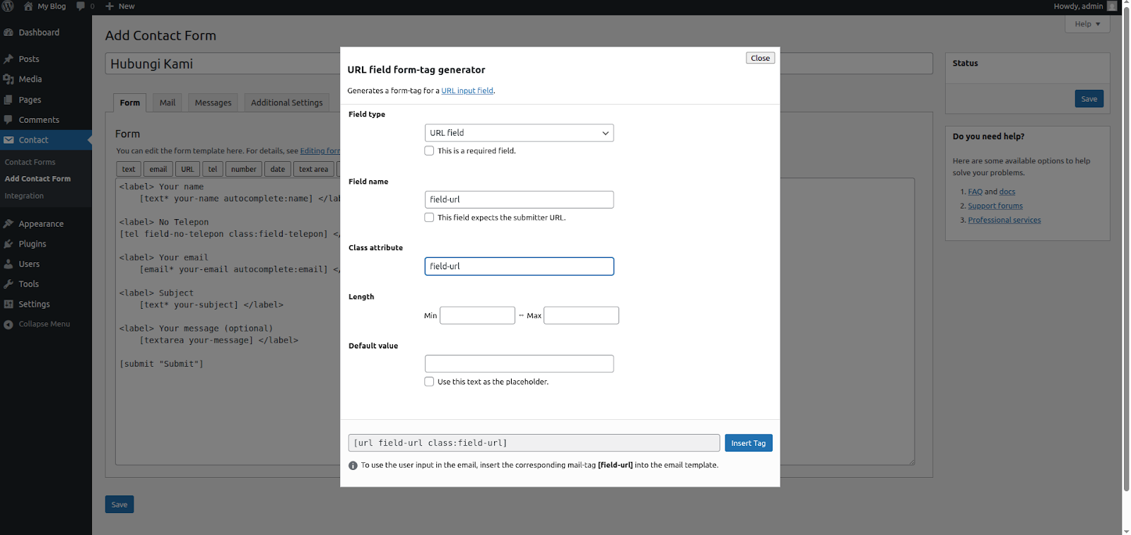
Task: Click the Dashboard icon in sidebar
Action: click(8, 33)
